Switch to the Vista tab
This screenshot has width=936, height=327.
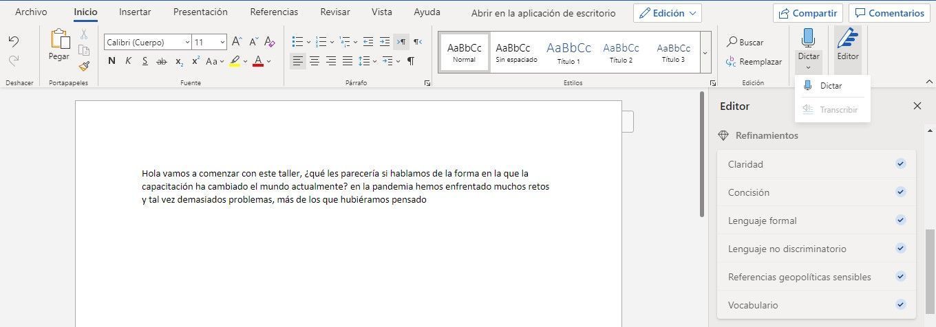coord(382,12)
